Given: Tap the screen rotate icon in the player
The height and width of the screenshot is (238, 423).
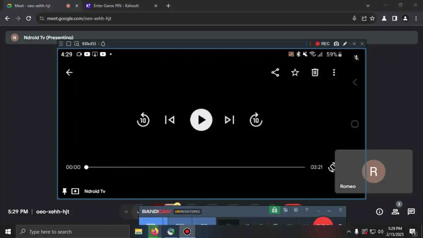Looking at the screenshot, I should click(x=331, y=167).
